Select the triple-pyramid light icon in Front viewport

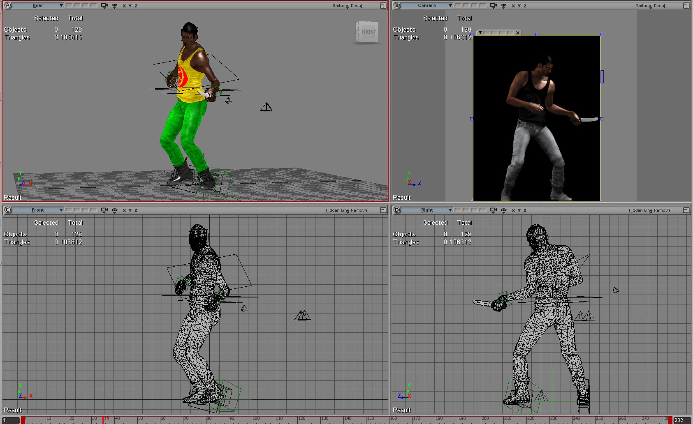(x=303, y=315)
